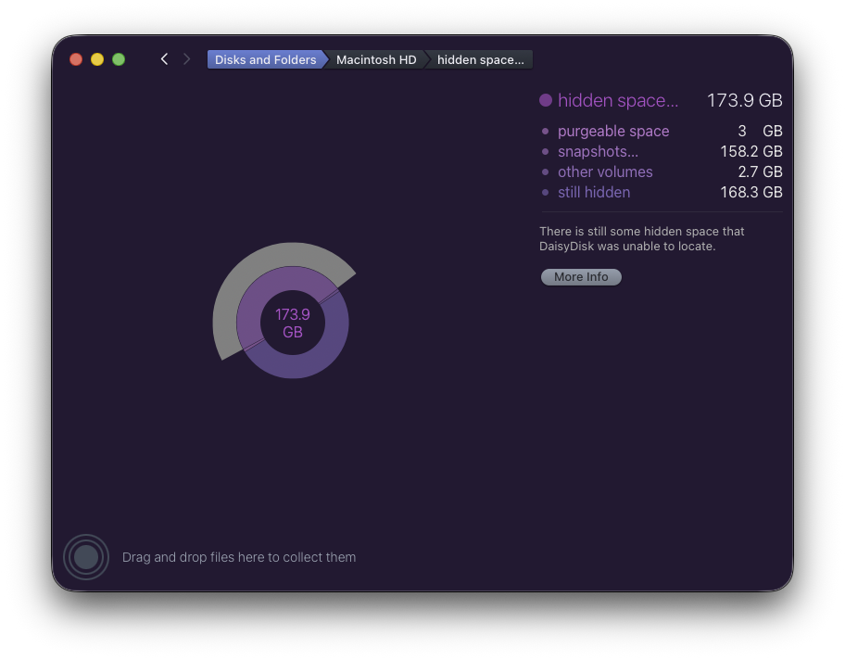Navigate to Macintosh HD breadcrumb
This screenshot has height=660, width=845.
[375, 59]
